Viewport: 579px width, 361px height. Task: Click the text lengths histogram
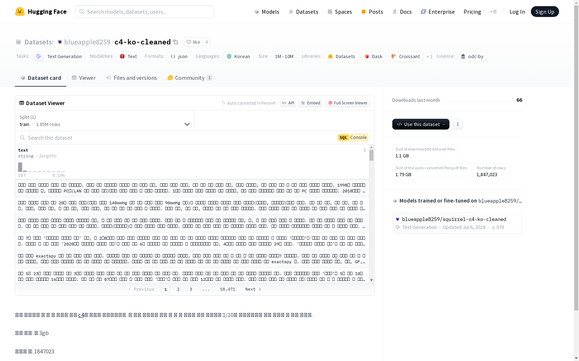[42, 167]
